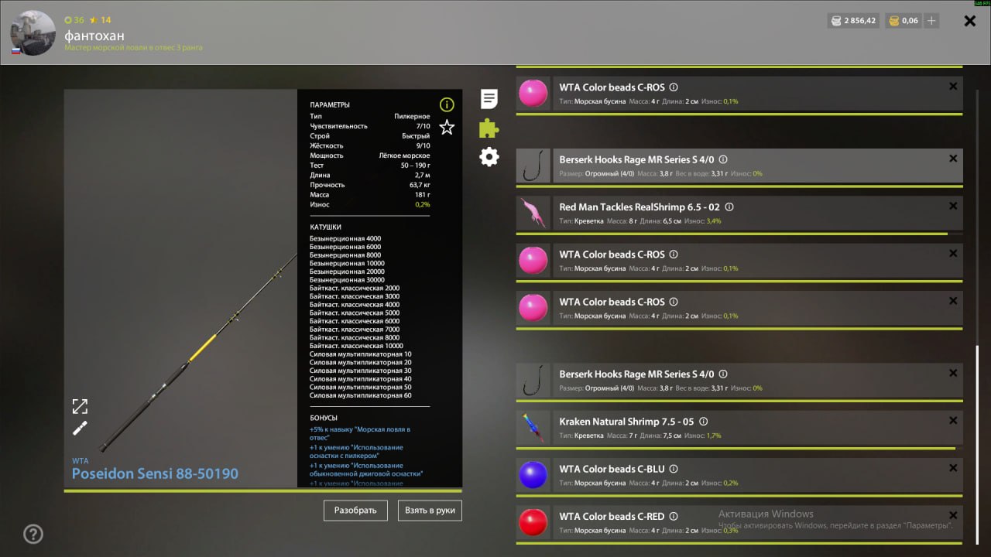Click the reel entry Байткаст. классическая 10000
The image size is (991, 557).
tap(356, 346)
